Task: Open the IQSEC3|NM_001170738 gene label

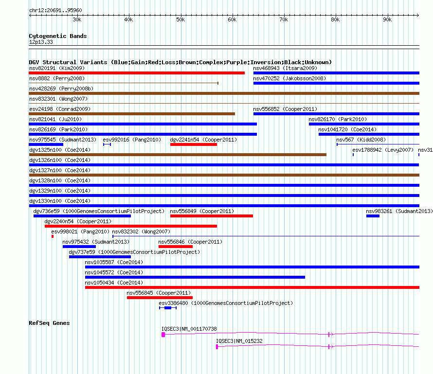Action: [x=189, y=329]
